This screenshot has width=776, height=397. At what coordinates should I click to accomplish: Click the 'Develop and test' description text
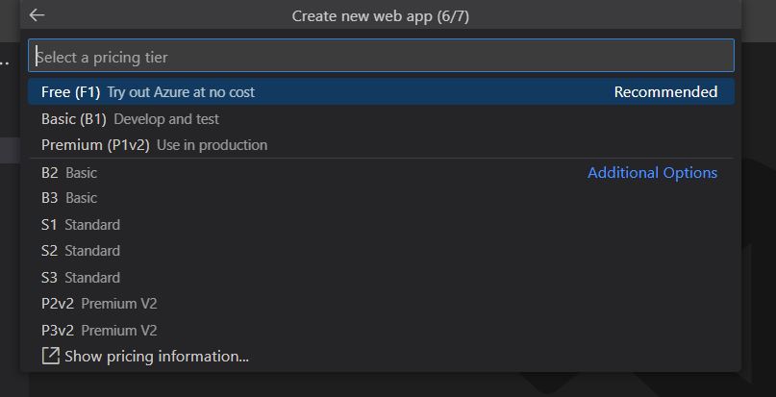point(166,119)
